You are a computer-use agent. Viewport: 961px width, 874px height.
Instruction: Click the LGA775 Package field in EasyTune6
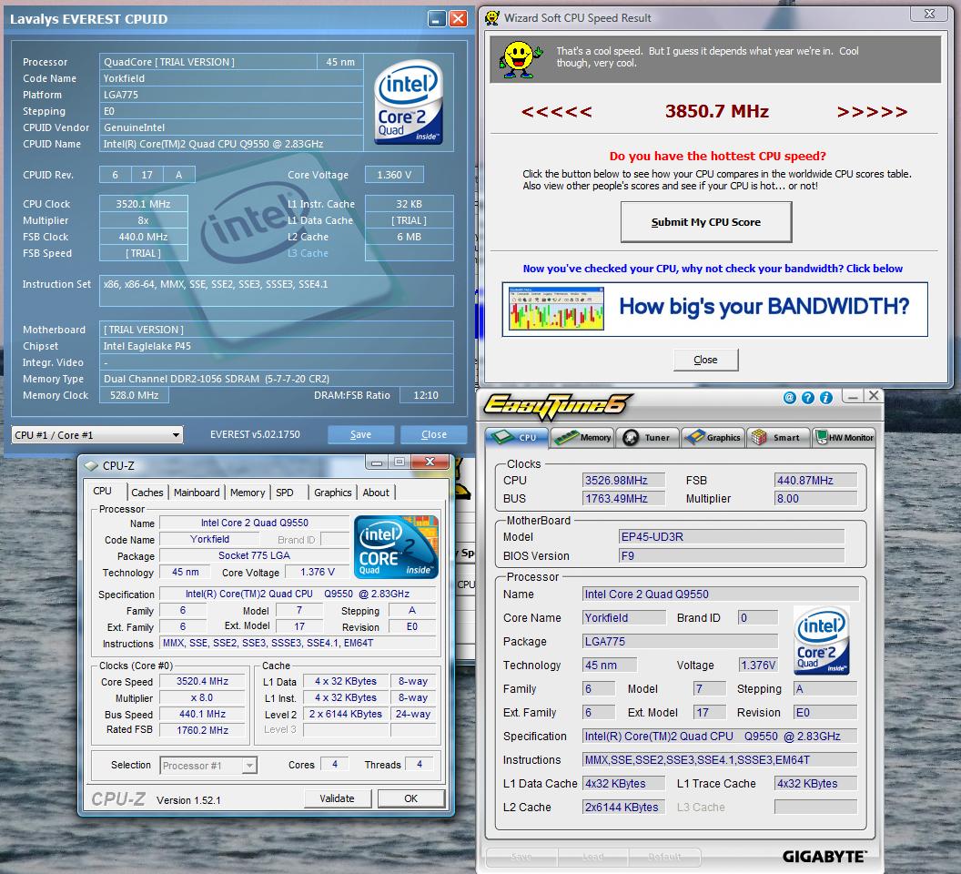[x=680, y=642]
